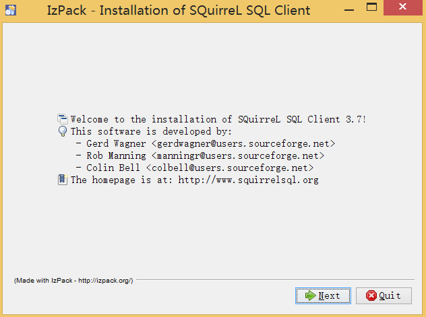Click the Rob Manning email line

pos(200,155)
